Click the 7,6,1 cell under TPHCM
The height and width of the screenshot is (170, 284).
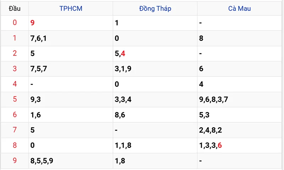[x=39, y=38]
